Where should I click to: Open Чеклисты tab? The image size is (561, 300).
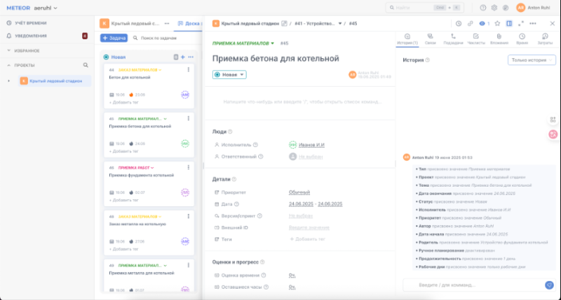click(476, 39)
